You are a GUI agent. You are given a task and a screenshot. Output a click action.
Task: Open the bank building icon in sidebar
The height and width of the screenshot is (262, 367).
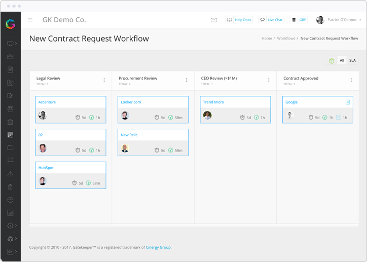coord(10,122)
